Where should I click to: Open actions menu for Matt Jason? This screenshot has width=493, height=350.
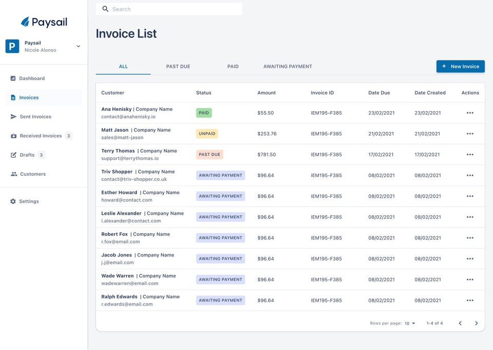point(470,134)
